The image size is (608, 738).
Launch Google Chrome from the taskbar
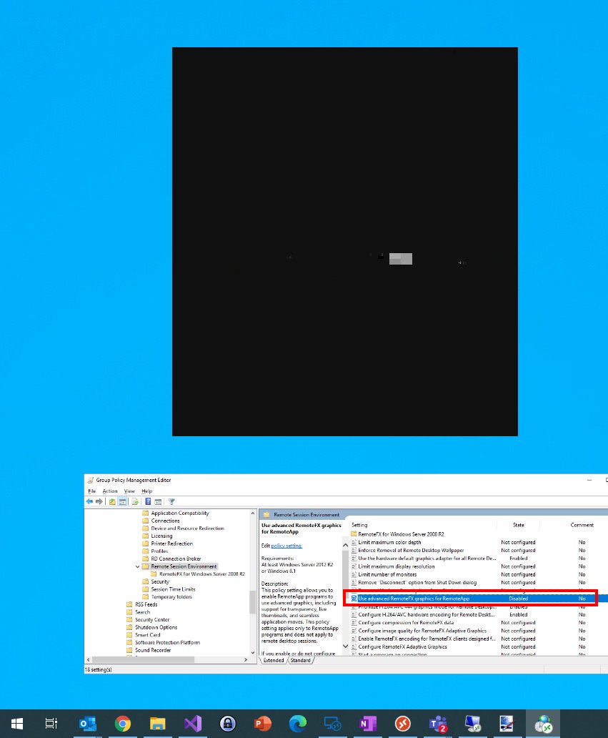tap(123, 724)
